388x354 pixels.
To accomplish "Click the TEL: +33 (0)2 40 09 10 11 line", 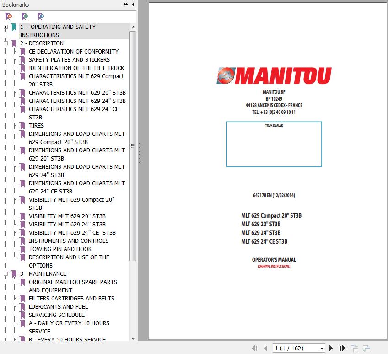I will [274, 112].
